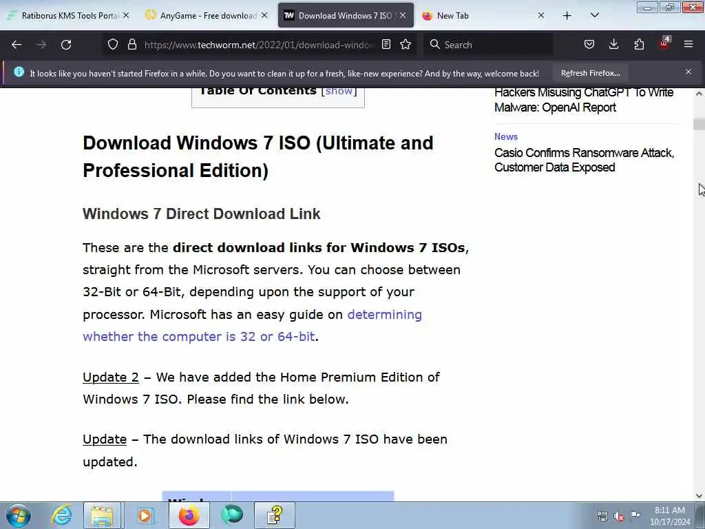Screen dimensions: 705x529
Task: Click the underlined Update 2 text
Action: [111, 377]
